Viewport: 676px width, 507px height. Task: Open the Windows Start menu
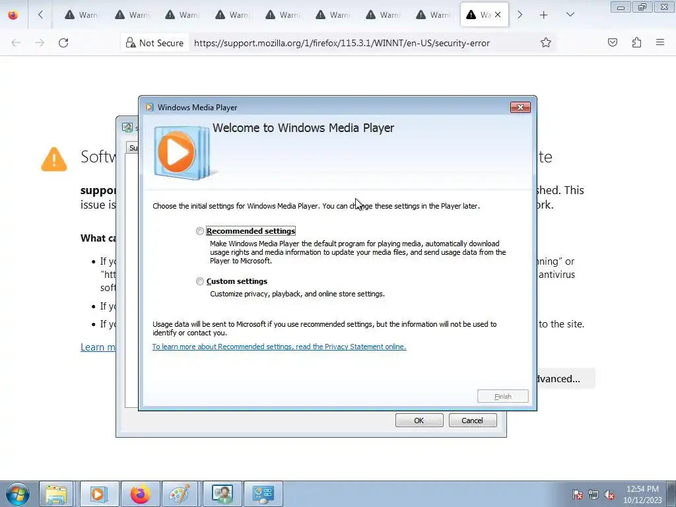coord(17,494)
